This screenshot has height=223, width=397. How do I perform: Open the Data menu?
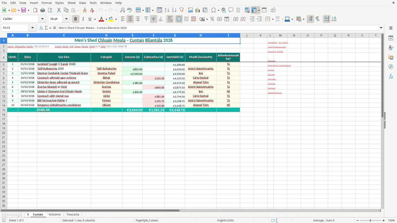click(82, 3)
